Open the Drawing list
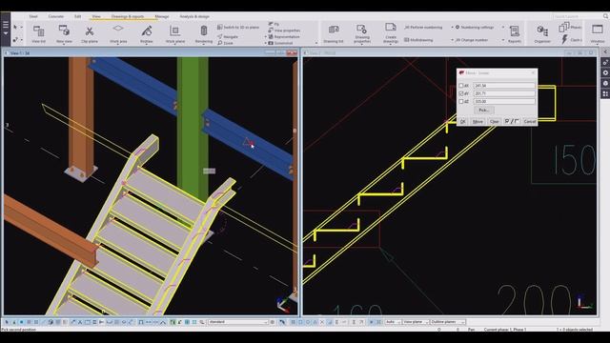 tap(334, 33)
